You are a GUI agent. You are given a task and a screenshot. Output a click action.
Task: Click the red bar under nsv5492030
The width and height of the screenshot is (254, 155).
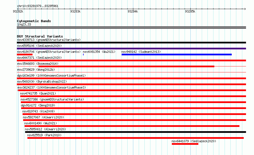coord(131,84)
